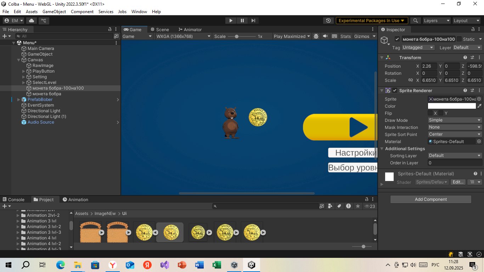The image size is (484, 272).
Task: Click the white Color swatch field
Action: point(452,106)
